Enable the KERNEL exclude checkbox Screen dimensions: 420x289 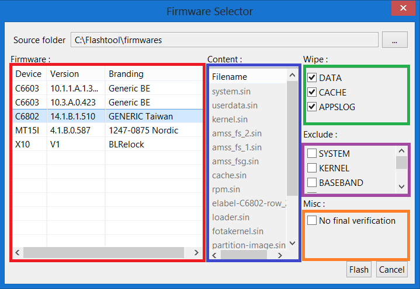tap(312, 168)
